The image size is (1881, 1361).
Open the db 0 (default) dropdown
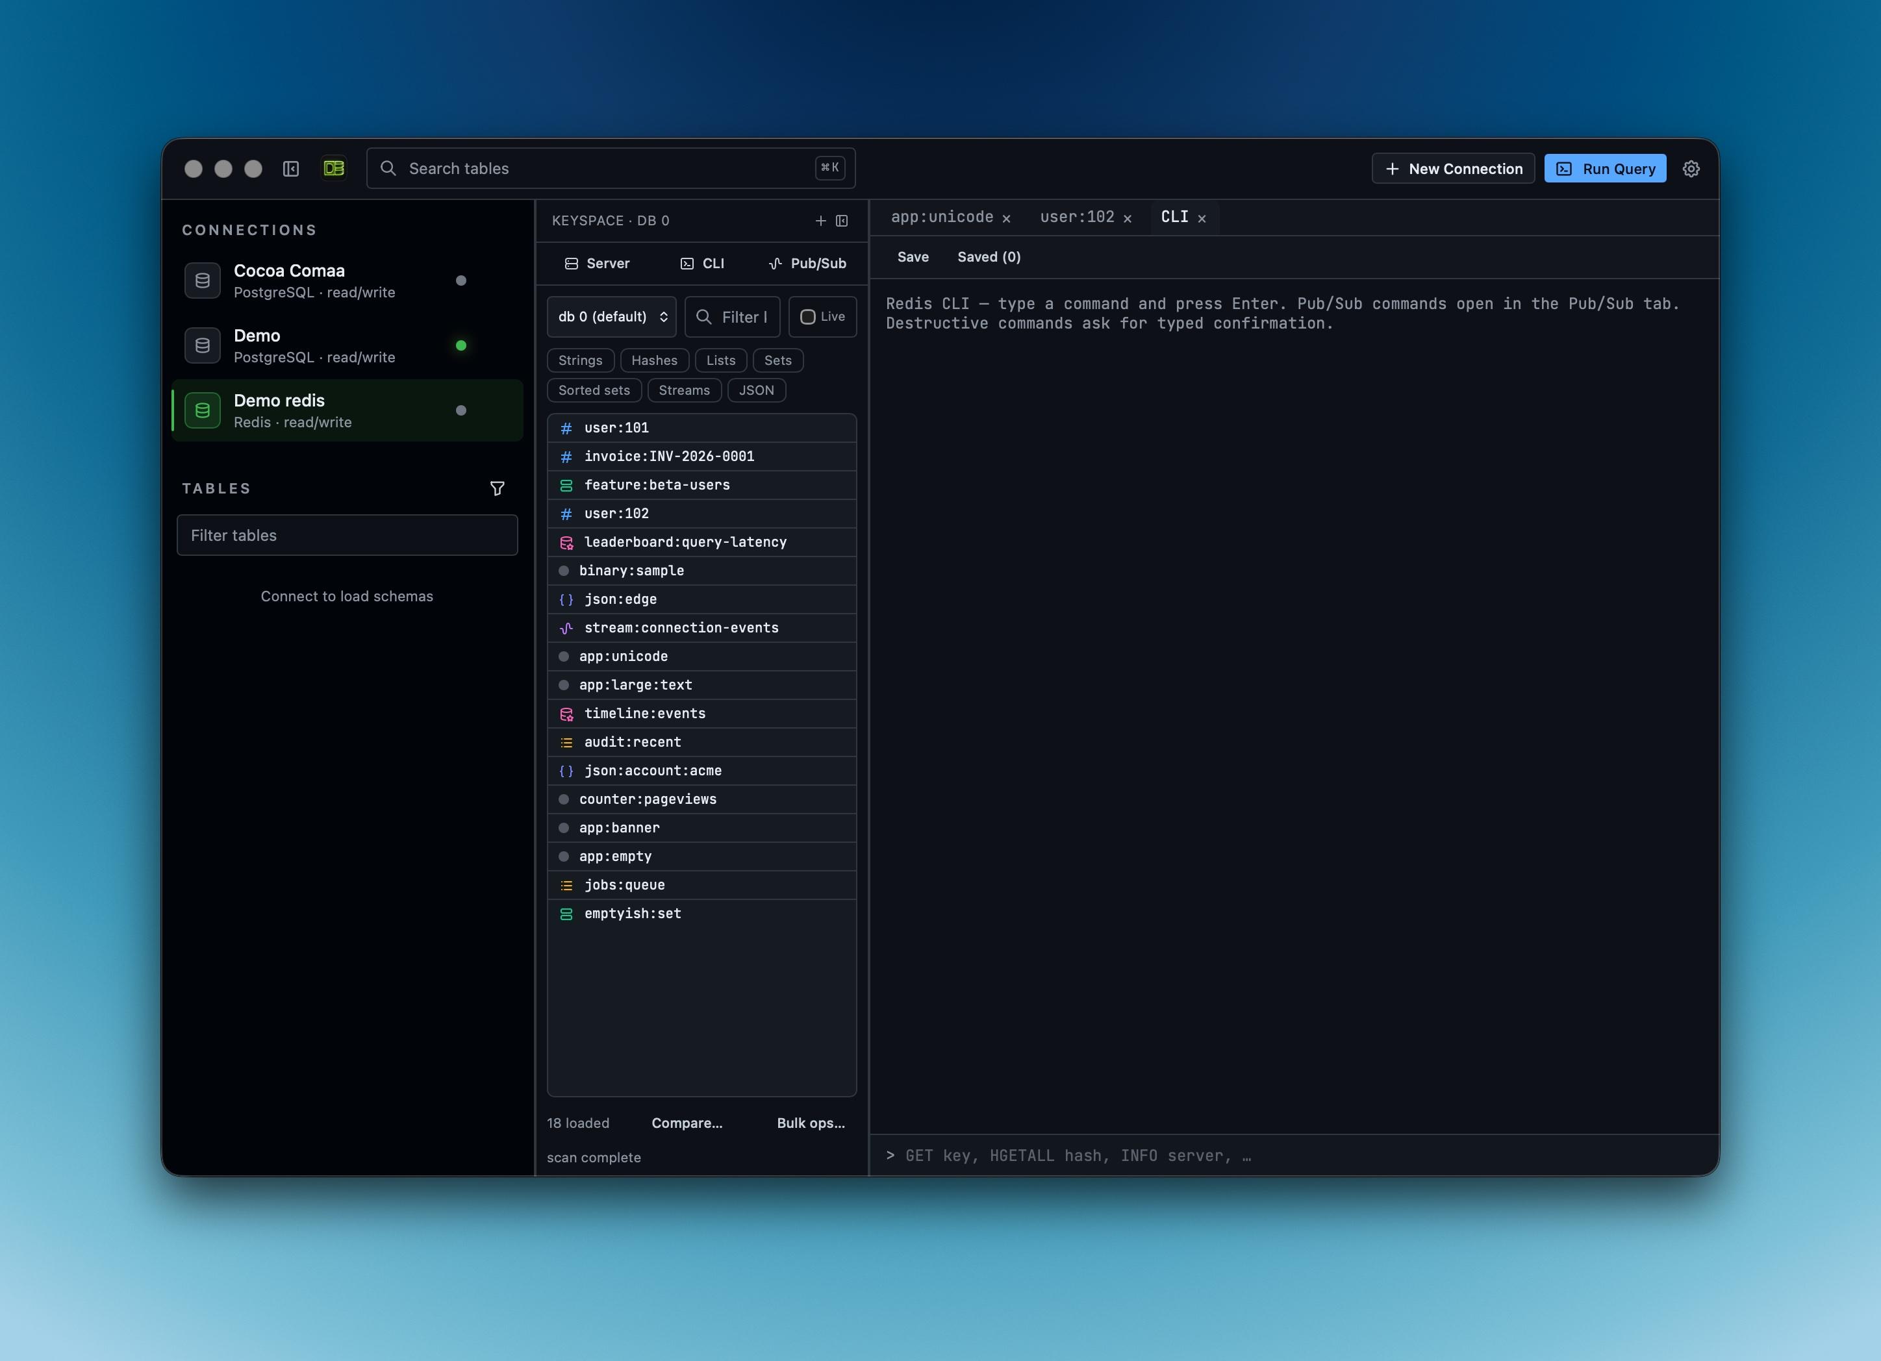(612, 317)
